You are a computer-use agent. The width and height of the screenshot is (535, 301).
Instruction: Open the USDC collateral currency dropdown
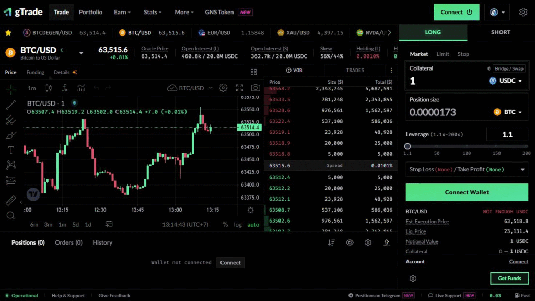[506, 81]
